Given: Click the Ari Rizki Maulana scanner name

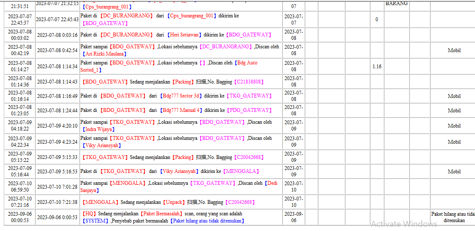Looking at the screenshot, I should (104, 54).
